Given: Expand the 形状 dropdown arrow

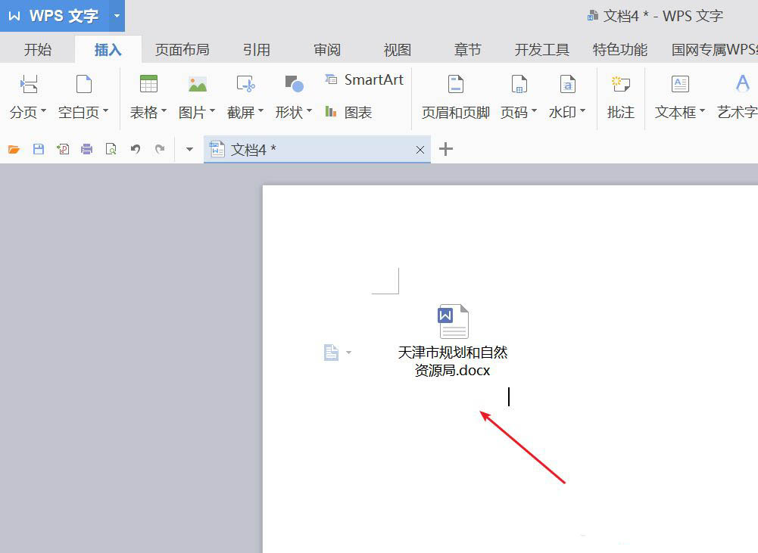Looking at the screenshot, I should click(x=309, y=111).
